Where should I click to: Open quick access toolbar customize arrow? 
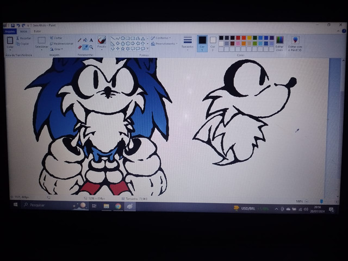click(x=28, y=26)
